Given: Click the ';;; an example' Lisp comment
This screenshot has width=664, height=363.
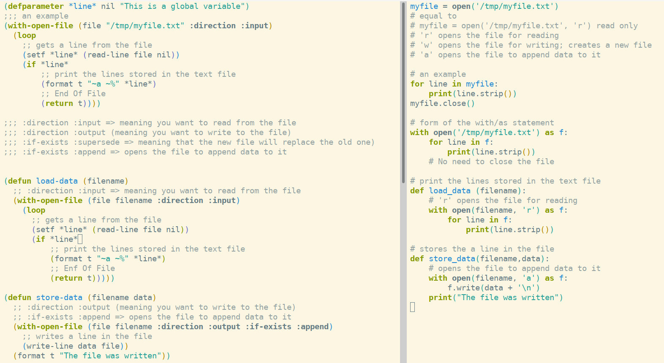Looking at the screenshot, I should (x=36, y=16).
